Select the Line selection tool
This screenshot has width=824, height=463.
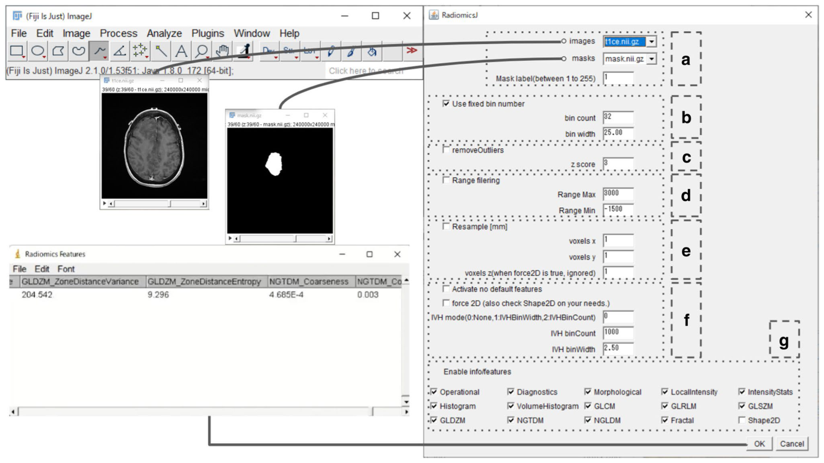[99, 51]
